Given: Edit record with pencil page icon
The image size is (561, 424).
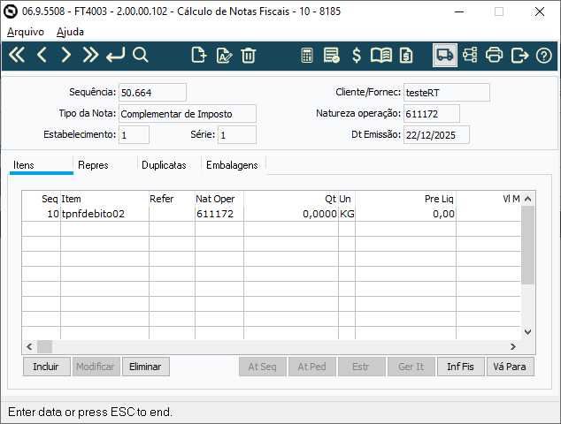Looking at the screenshot, I should tap(225, 56).
